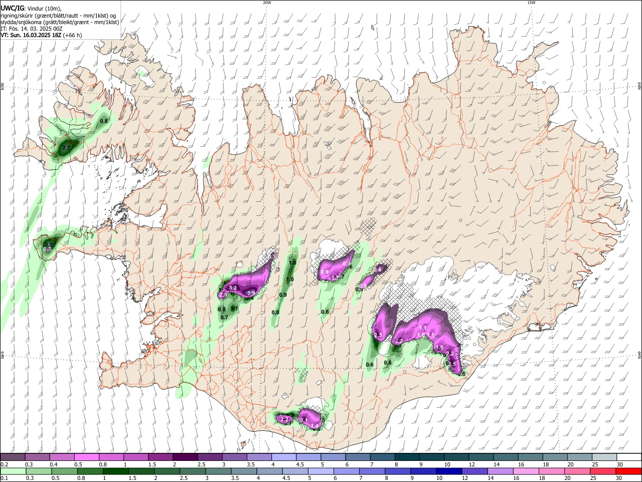The height and width of the screenshot is (482, 642).
Task: Pick the palest green rain swatch between 0.1 and 0.3
Action: tap(12, 471)
